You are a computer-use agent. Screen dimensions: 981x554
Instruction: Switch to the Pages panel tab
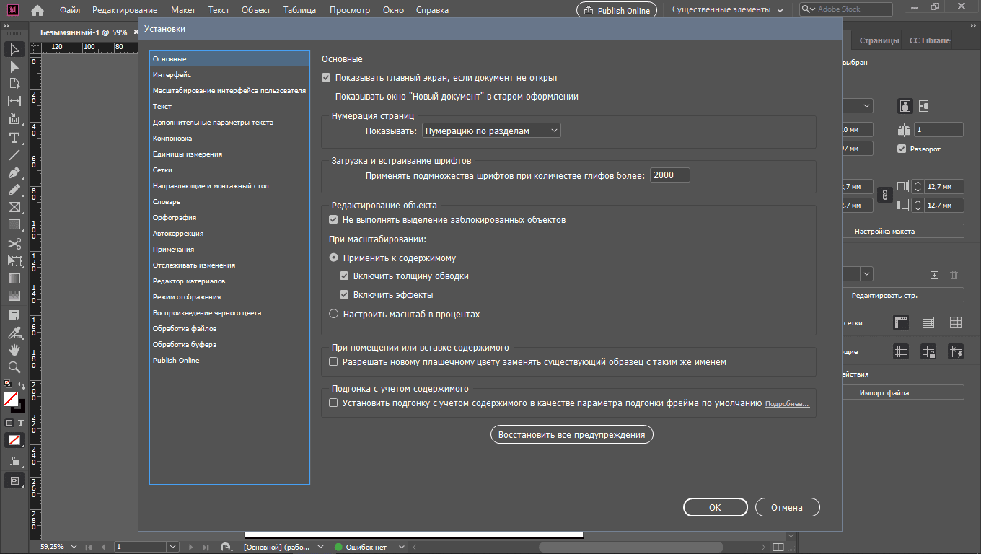pyautogui.click(x=879, y=40)
